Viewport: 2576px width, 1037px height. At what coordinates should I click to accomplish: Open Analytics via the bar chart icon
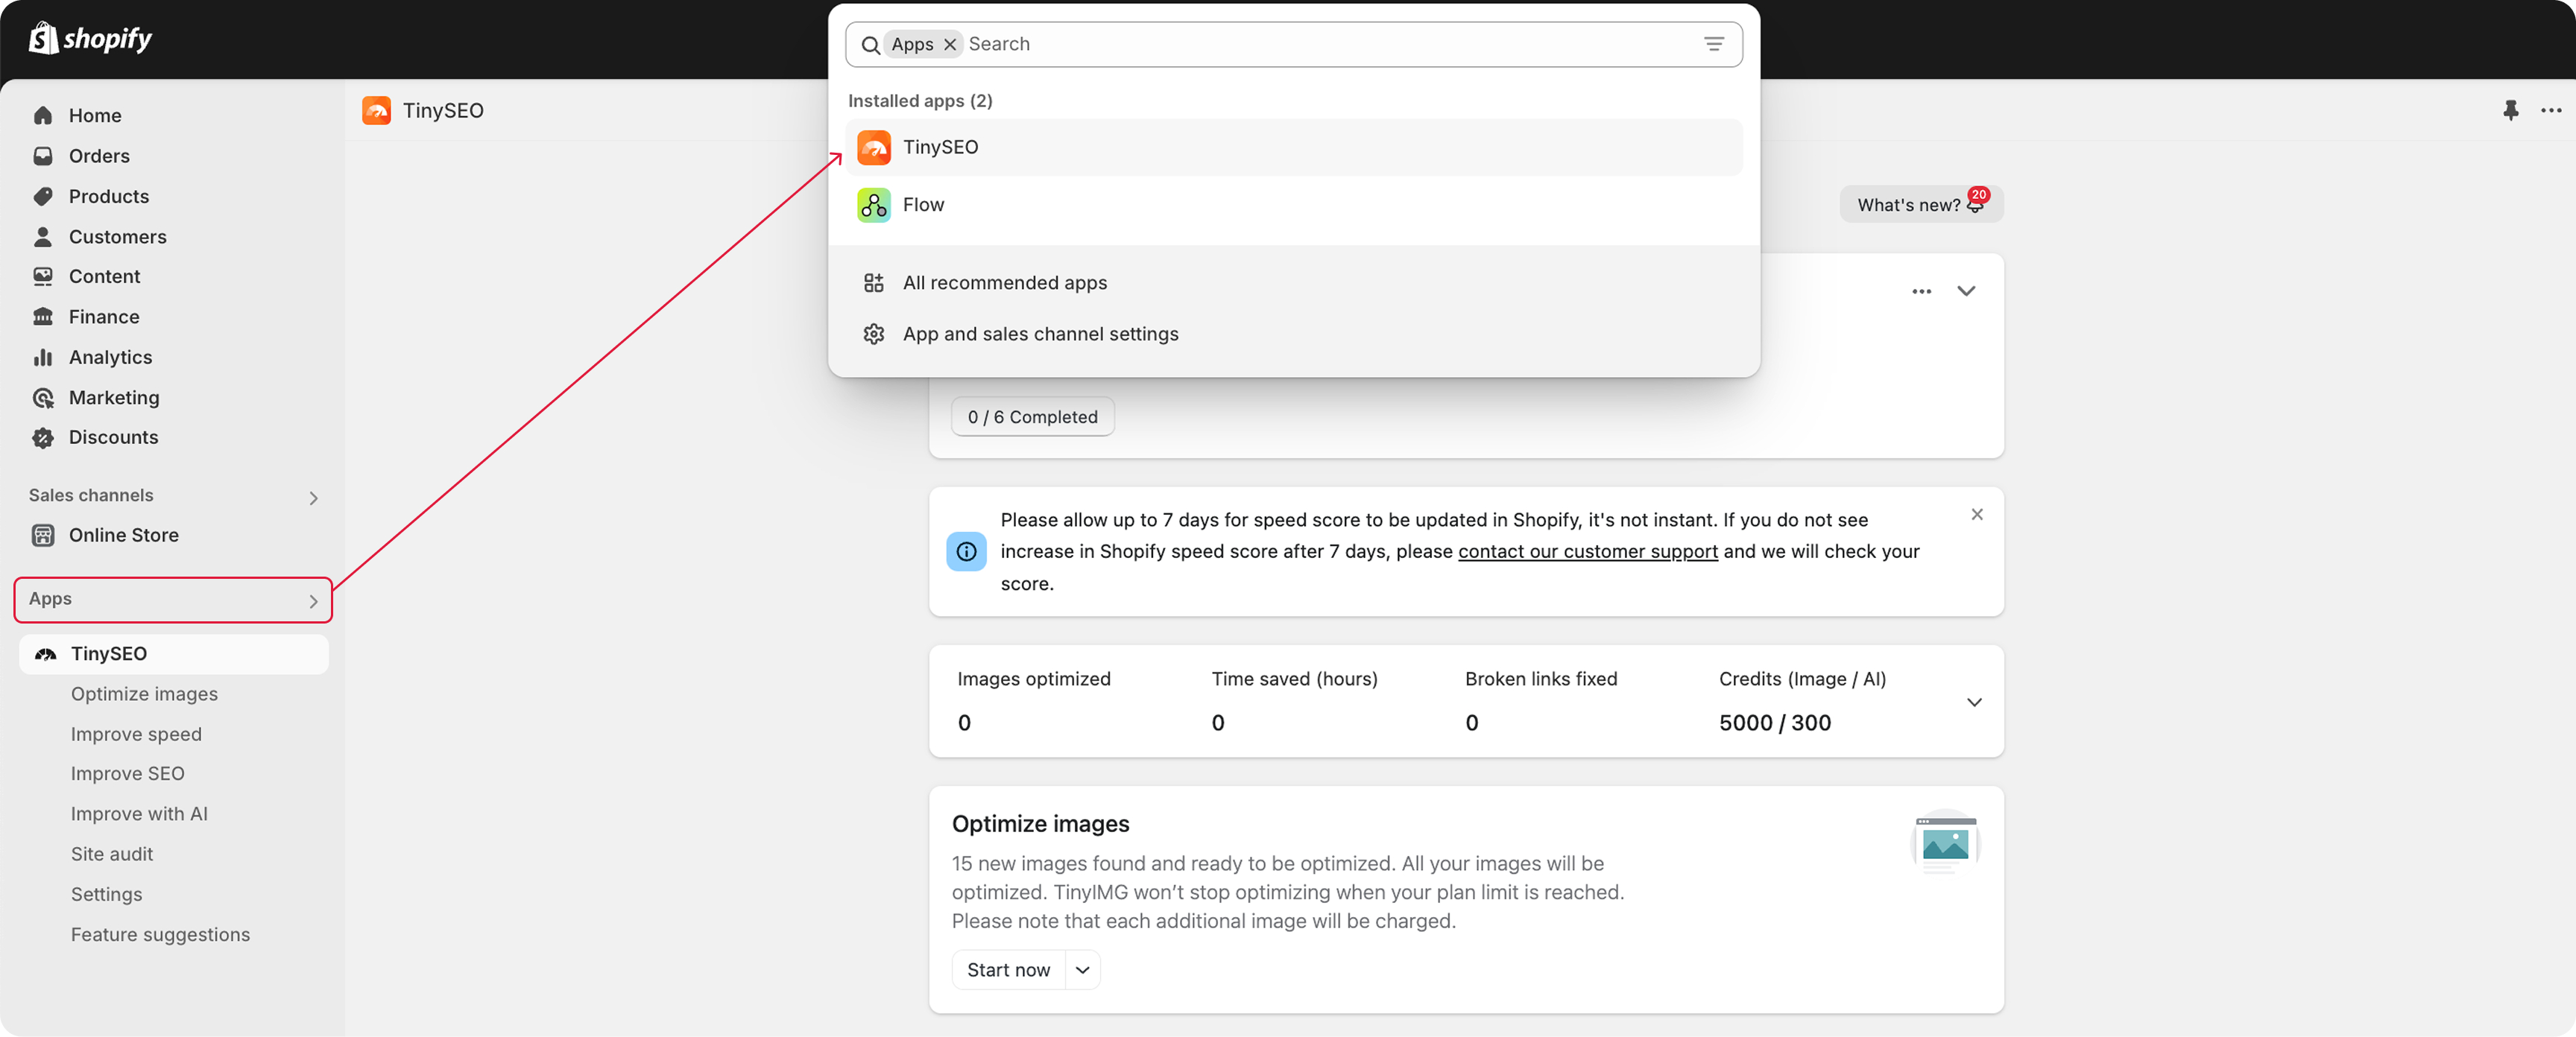click(44, 357)
